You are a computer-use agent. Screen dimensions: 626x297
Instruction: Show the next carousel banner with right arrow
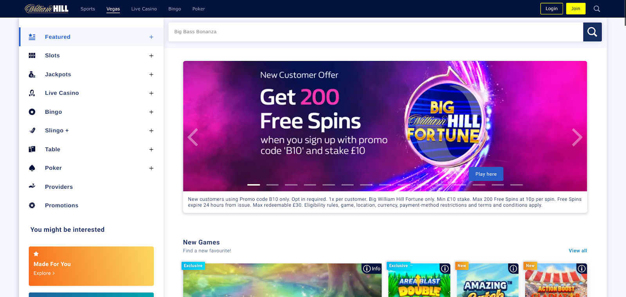(577, 137)
